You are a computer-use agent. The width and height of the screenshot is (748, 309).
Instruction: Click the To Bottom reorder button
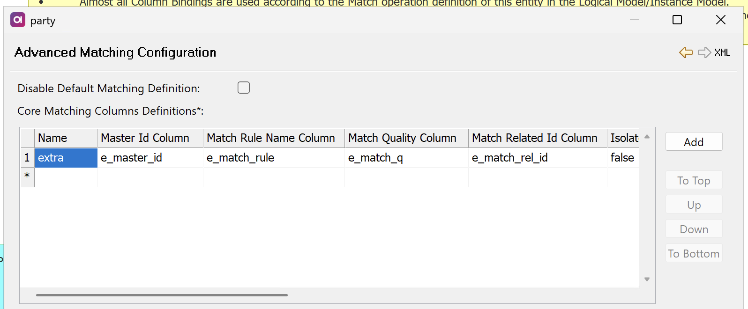[694, 253]
